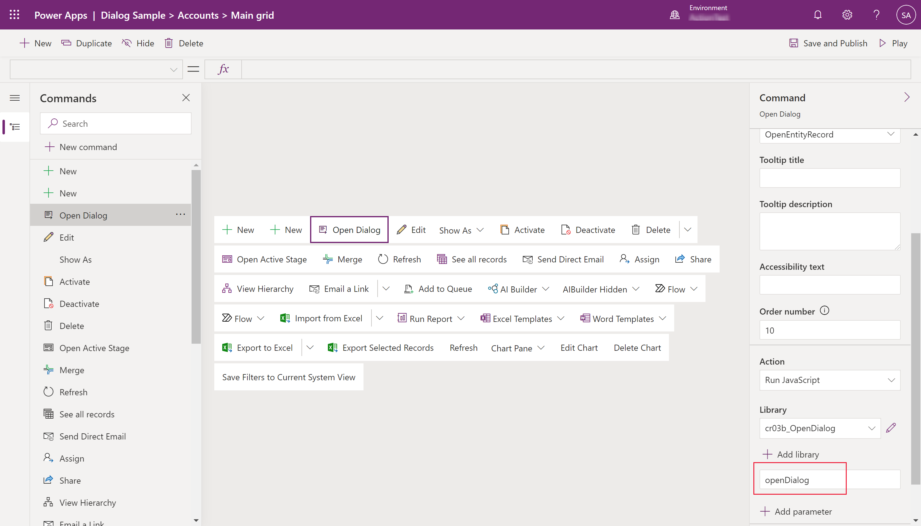Toggle the Commands panel collapse arrow

[x=14, y=98]
